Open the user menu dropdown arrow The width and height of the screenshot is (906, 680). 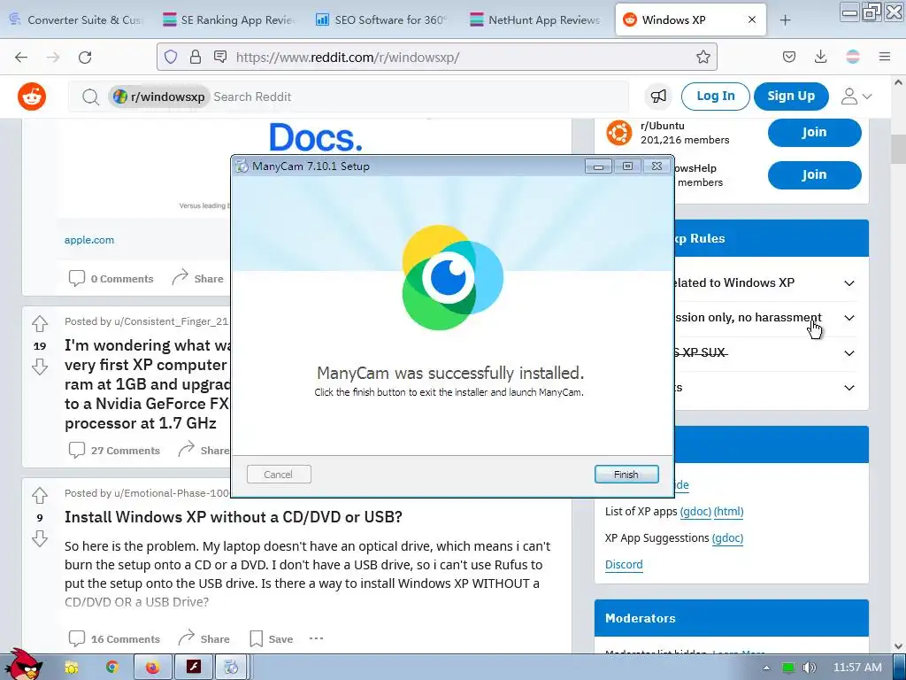coord(867,97)
